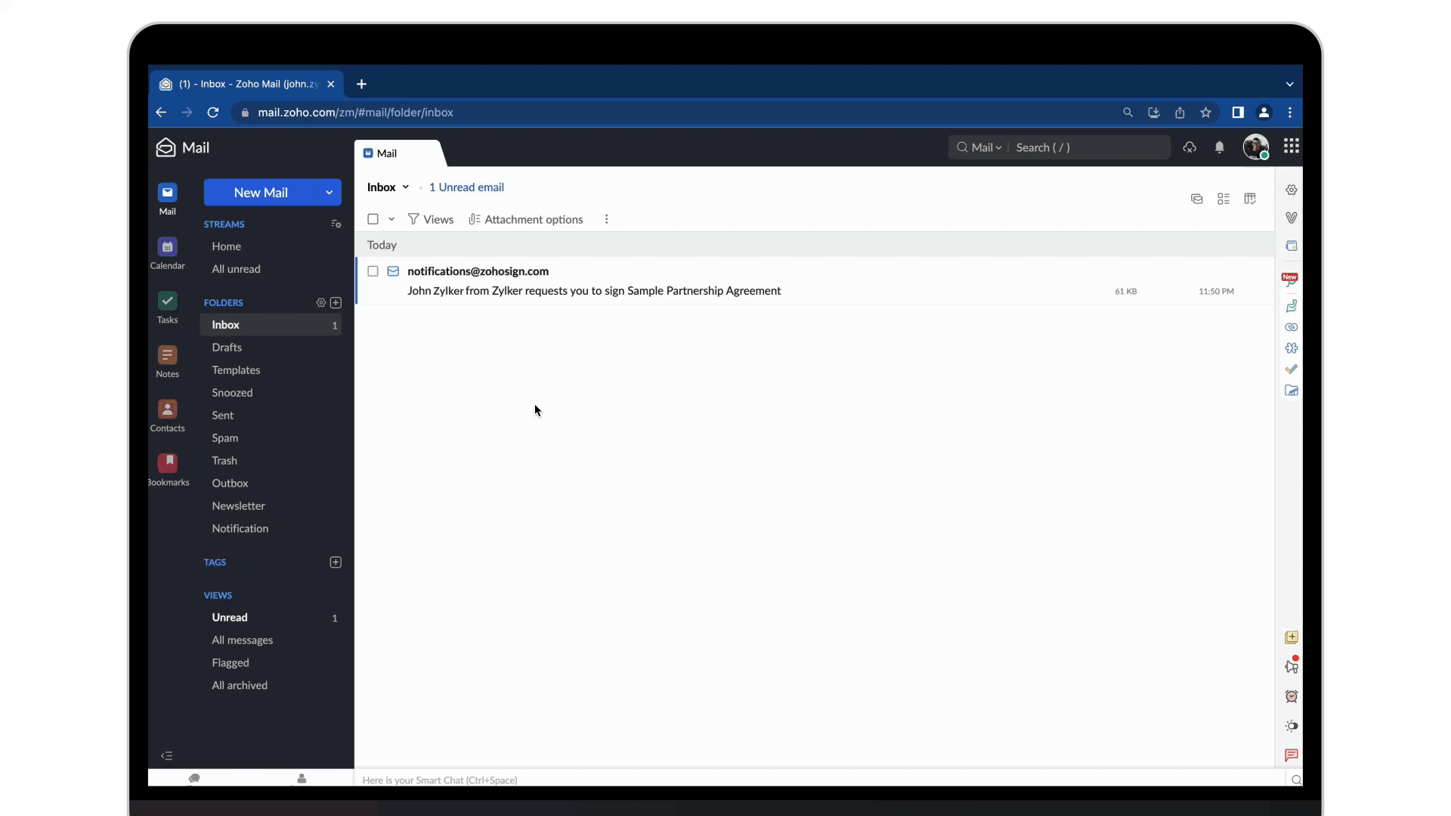Select the Drafts folder
Screen dimensions: 1451x816
tap(227, 348)
